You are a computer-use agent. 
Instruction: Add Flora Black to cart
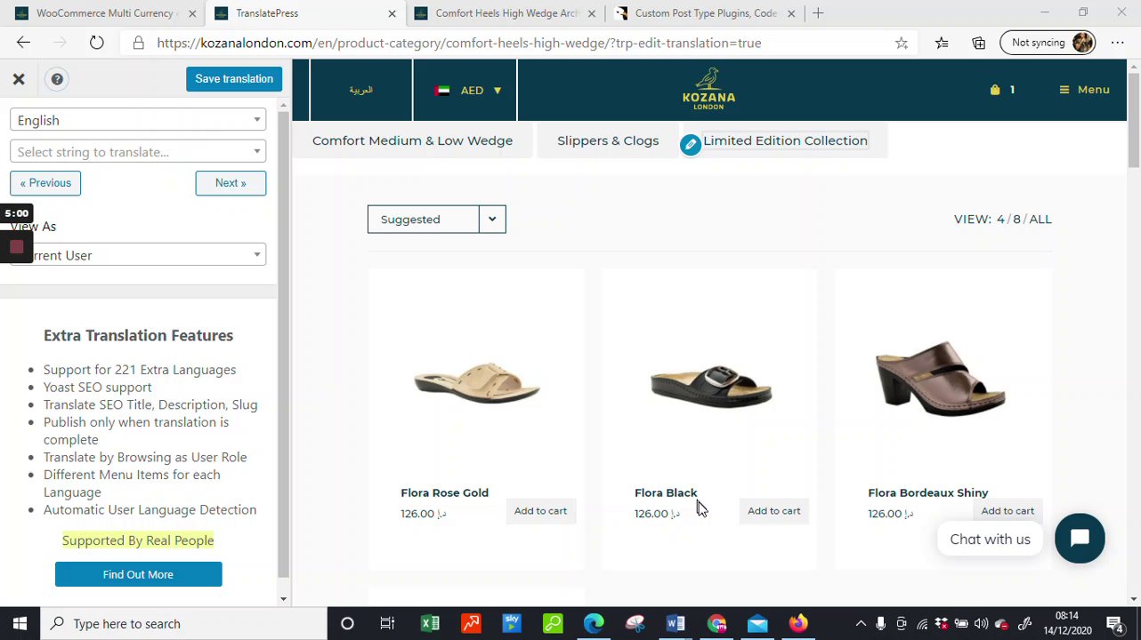tap(774, 511)
